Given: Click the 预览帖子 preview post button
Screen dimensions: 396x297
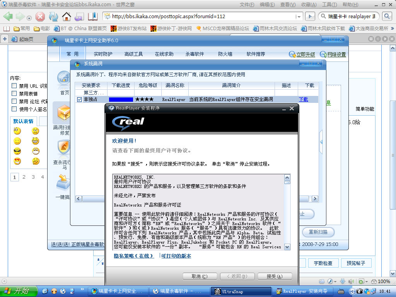Looking at the screenshot, I should [356, 263].
